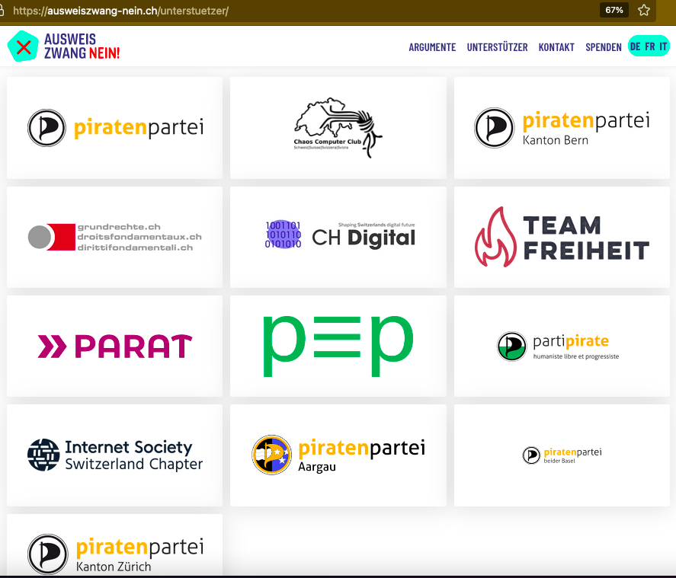Screen dimensions: 676x578
Task: Click the grundrechte.ch grey circle red square icon
Action: [x=52, y=237]
